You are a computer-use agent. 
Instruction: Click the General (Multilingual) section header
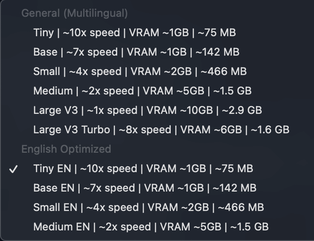tap(74, 14)
